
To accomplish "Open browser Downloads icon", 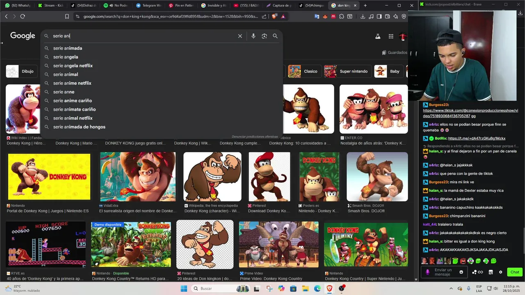I will tap(363, 16).
